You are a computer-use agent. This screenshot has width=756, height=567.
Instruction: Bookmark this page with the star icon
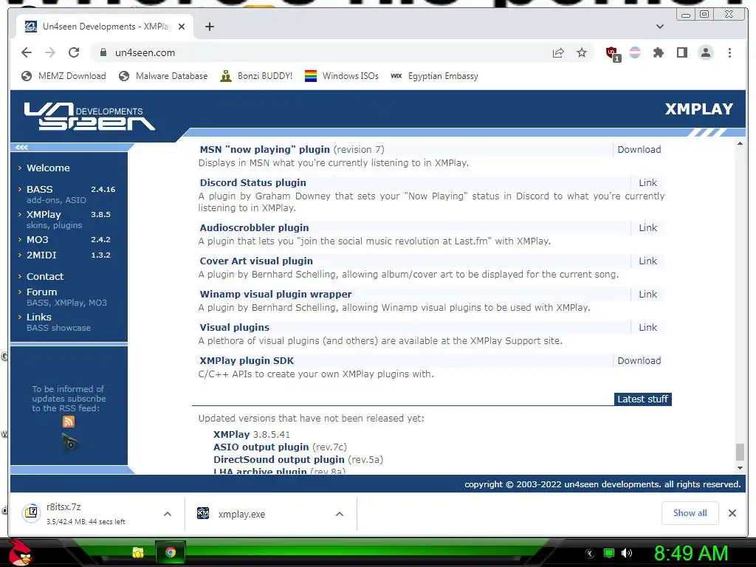pos(582,52)
